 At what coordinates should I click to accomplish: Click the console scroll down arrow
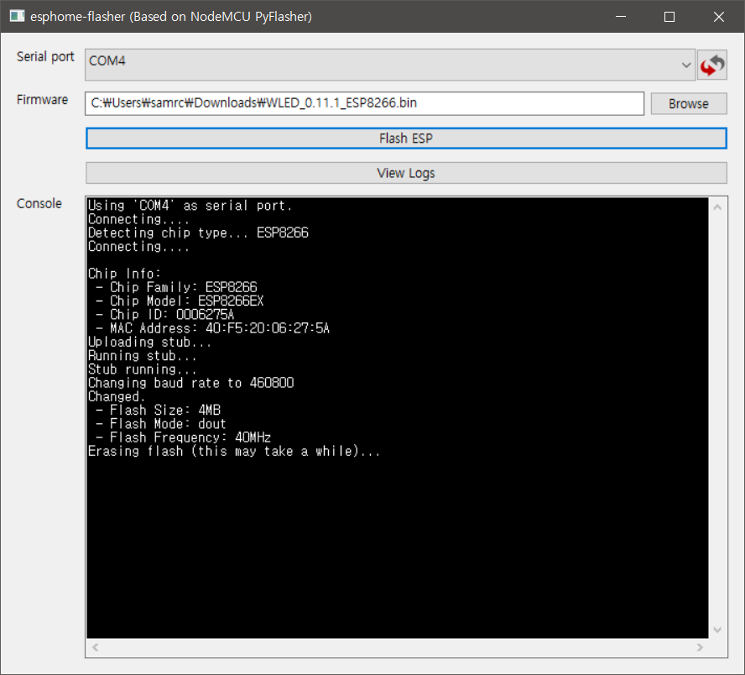[x=717, y=630]
